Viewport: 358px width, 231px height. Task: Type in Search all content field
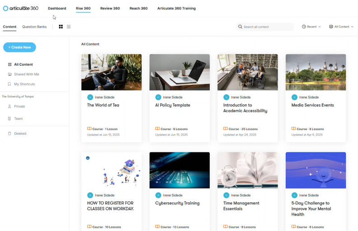[268, 27]
